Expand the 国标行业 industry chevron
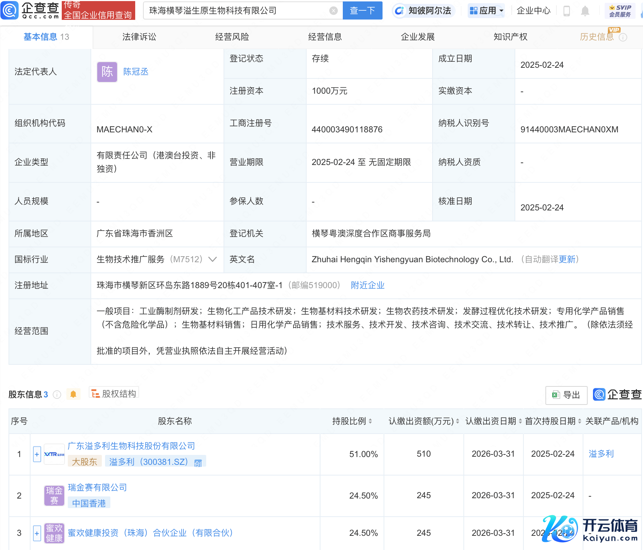The height and width of the screenshot is (550, 643). [x=213, y=259]
